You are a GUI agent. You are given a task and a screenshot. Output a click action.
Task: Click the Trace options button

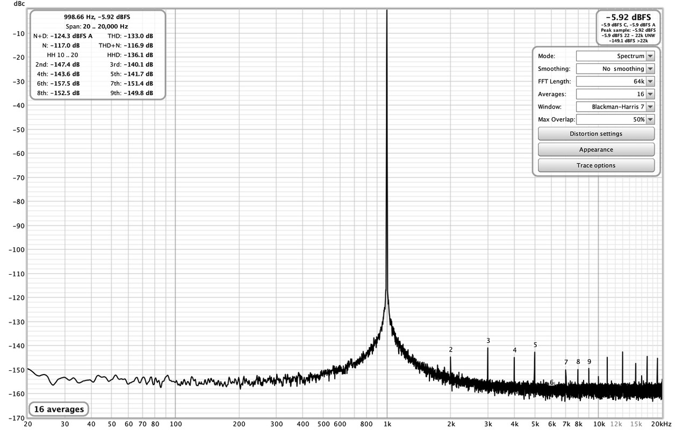[596, 166]
